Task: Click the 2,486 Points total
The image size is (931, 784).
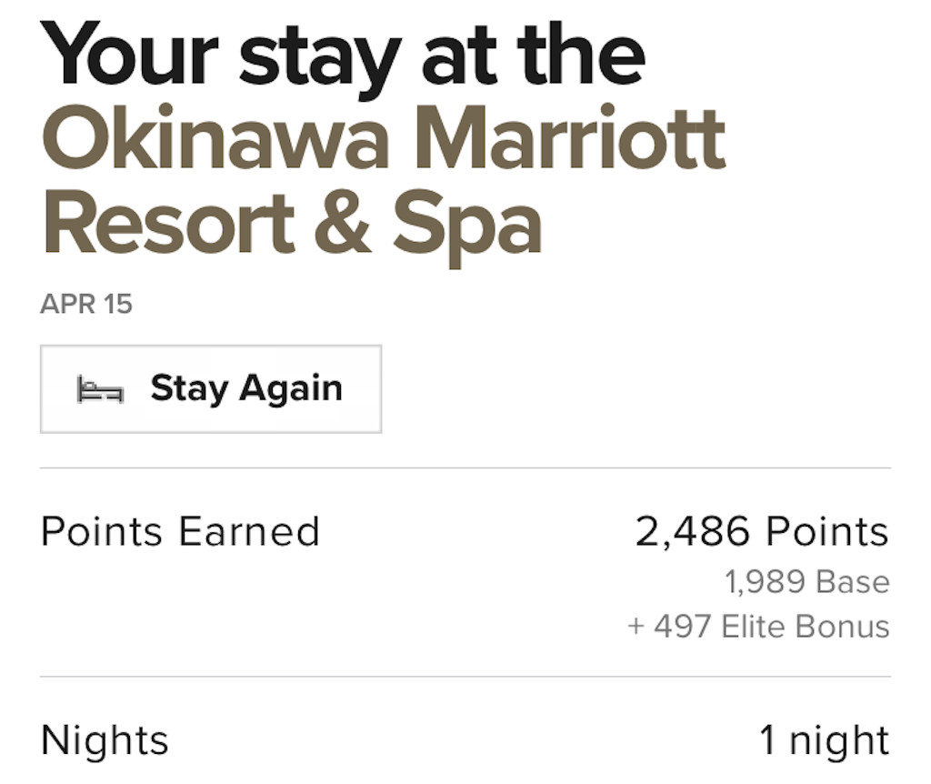Action: point(763,531)
